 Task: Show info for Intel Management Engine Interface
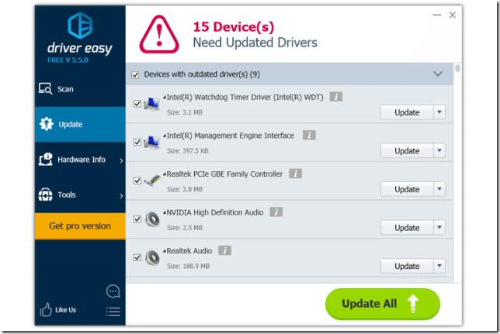(x=309, y=135)
